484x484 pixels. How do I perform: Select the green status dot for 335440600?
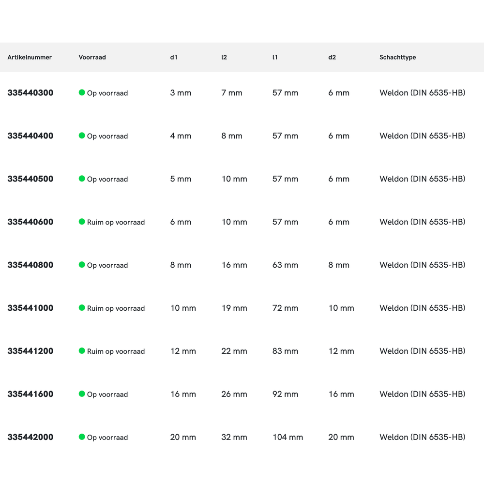(82, 222)
